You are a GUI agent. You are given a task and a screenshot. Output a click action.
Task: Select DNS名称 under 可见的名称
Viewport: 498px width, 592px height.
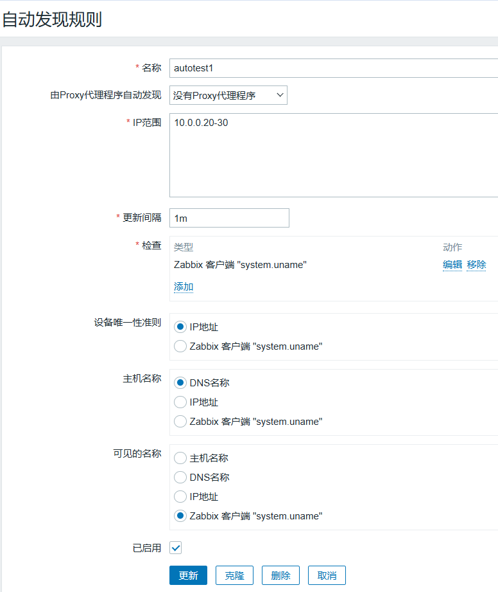point(180,478)
